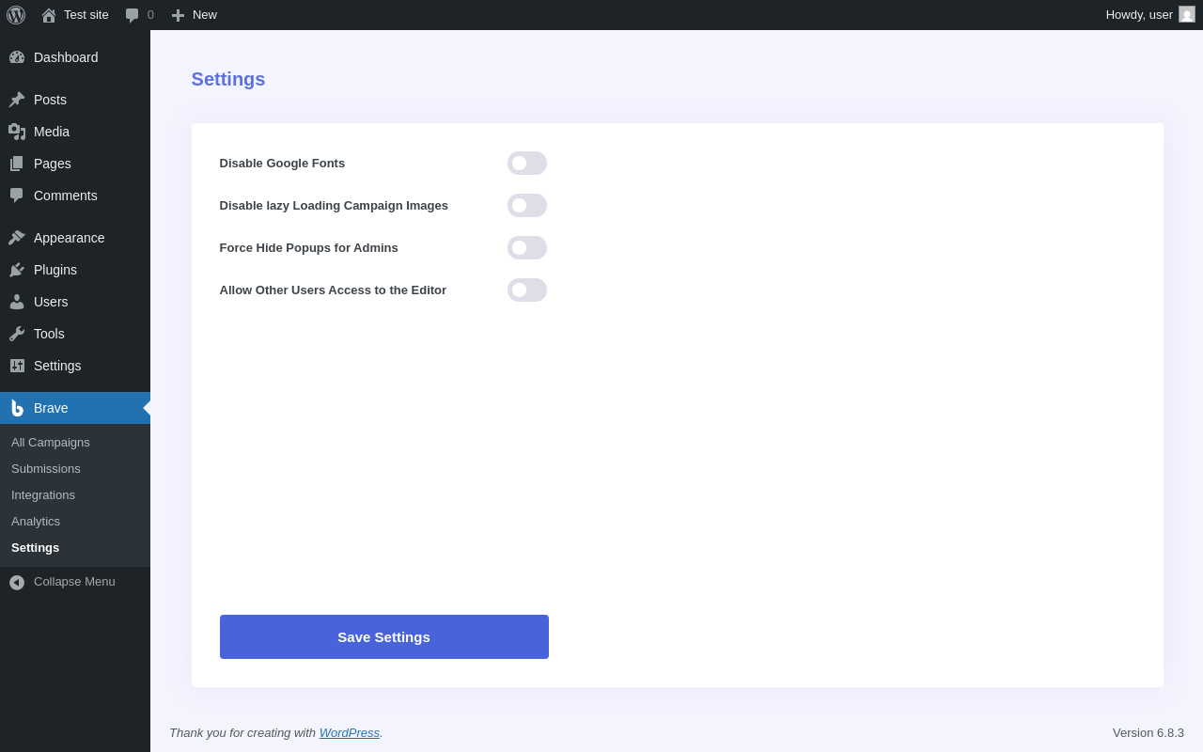Click the Posts pushpin icon
1203x752 pixels.
click(17, 100)
